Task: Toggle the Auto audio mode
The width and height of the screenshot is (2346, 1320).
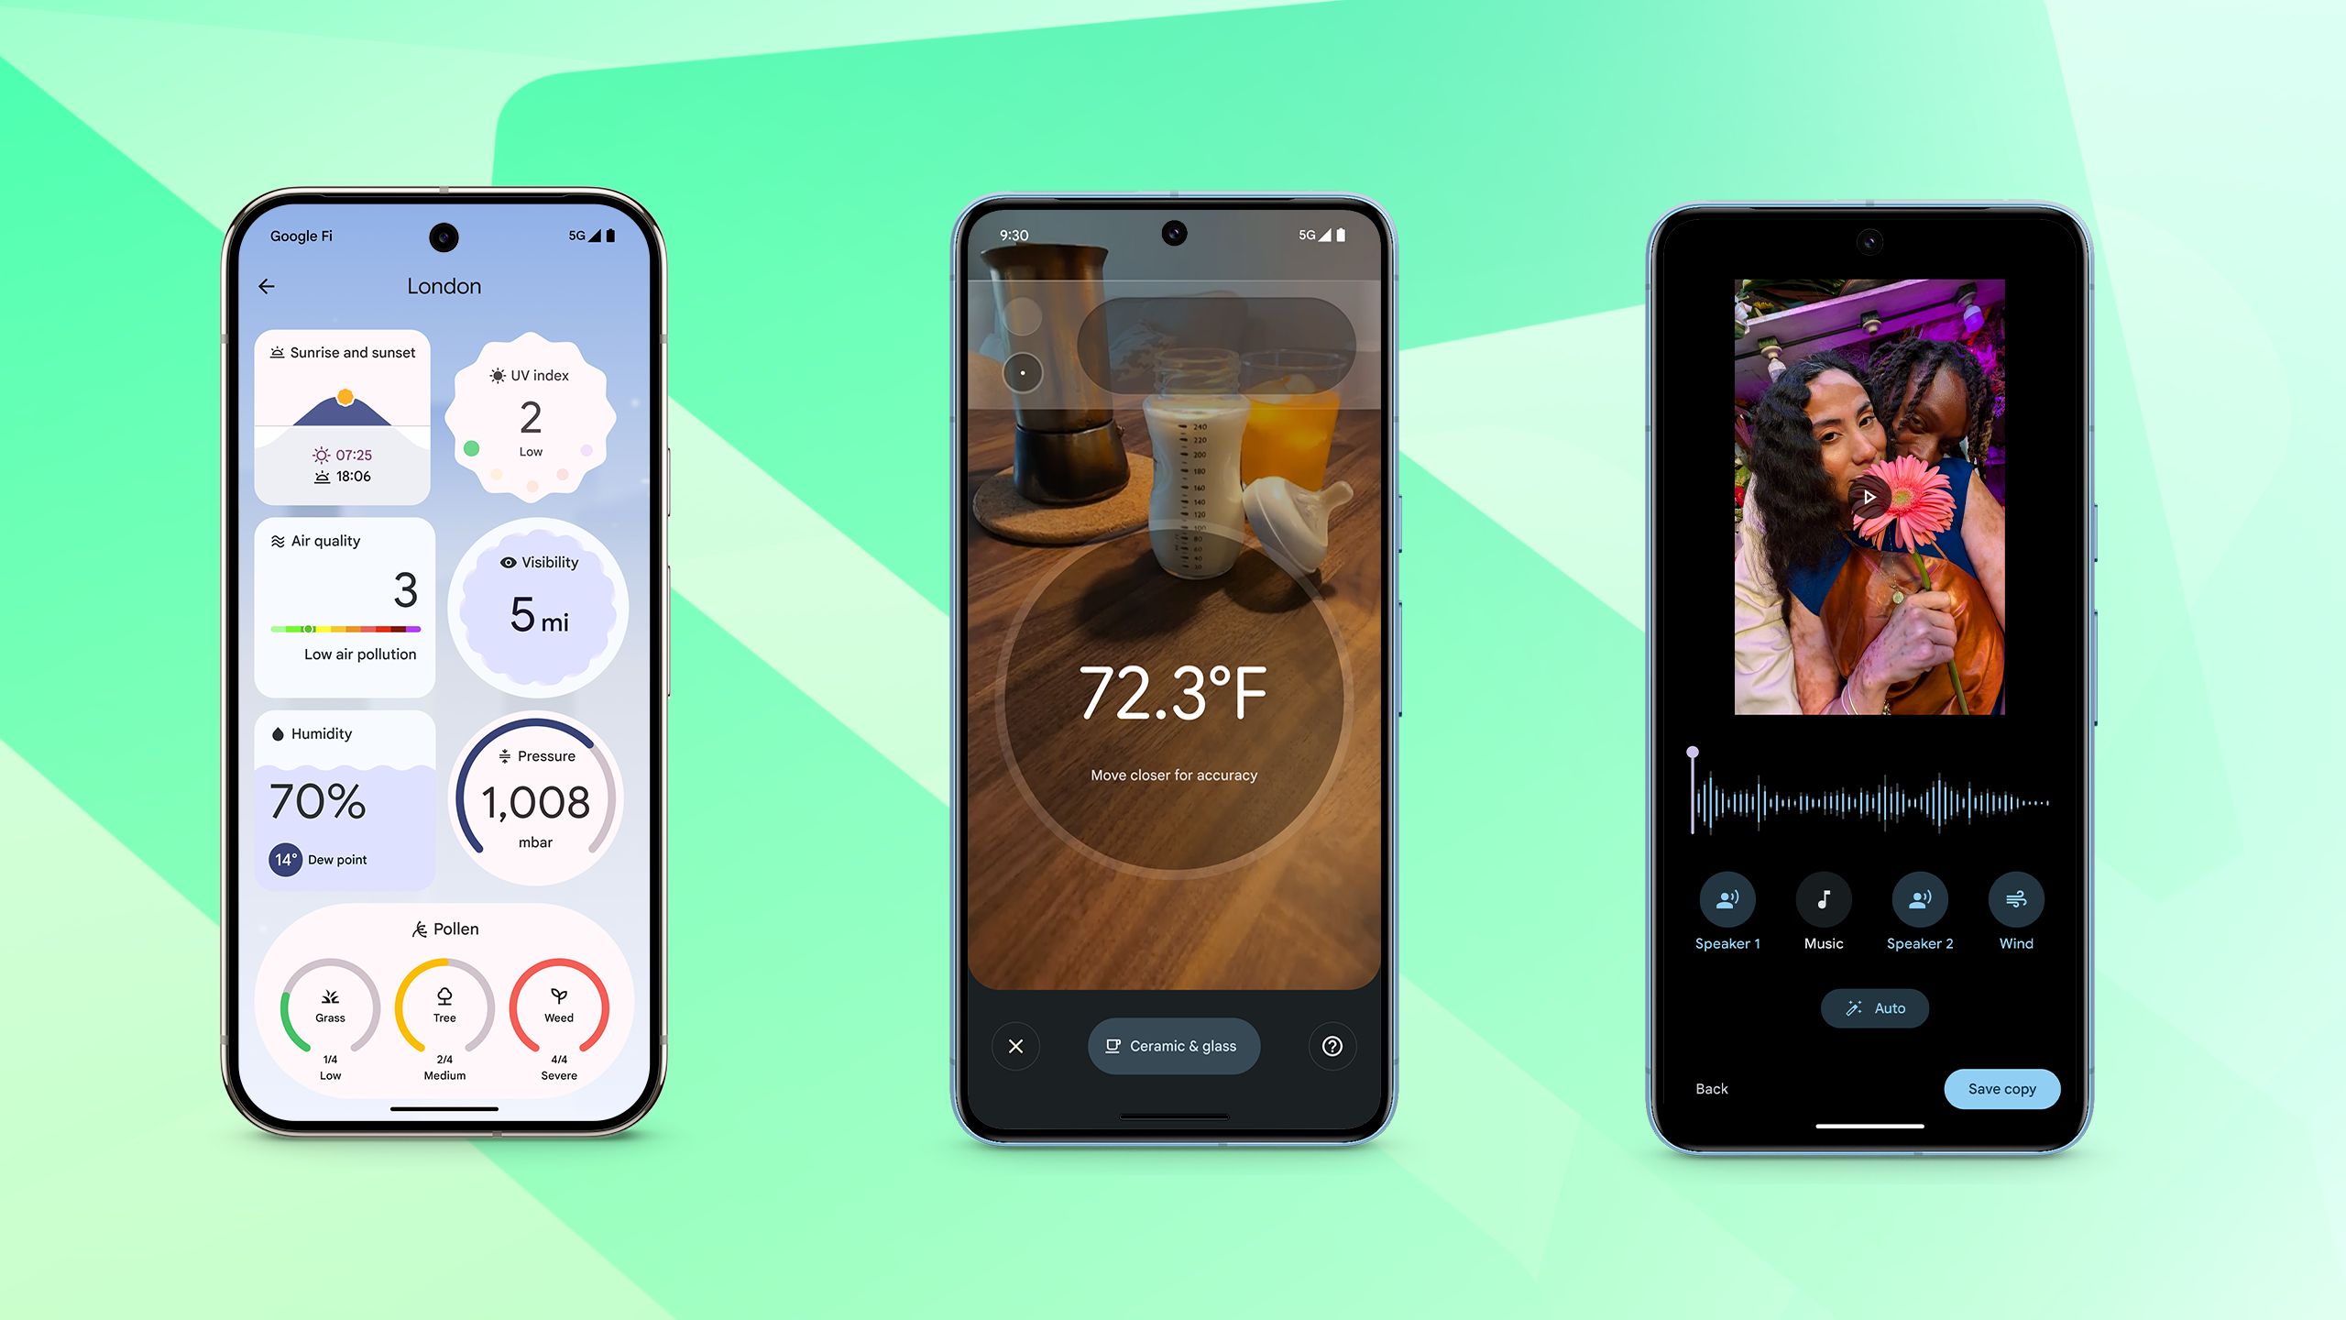Action: 1874,1007
